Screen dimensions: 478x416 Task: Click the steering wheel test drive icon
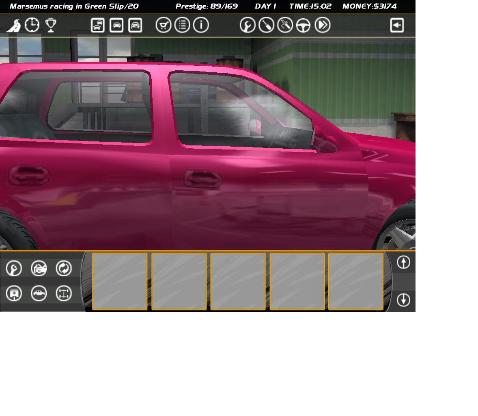[x=304, y=25]
